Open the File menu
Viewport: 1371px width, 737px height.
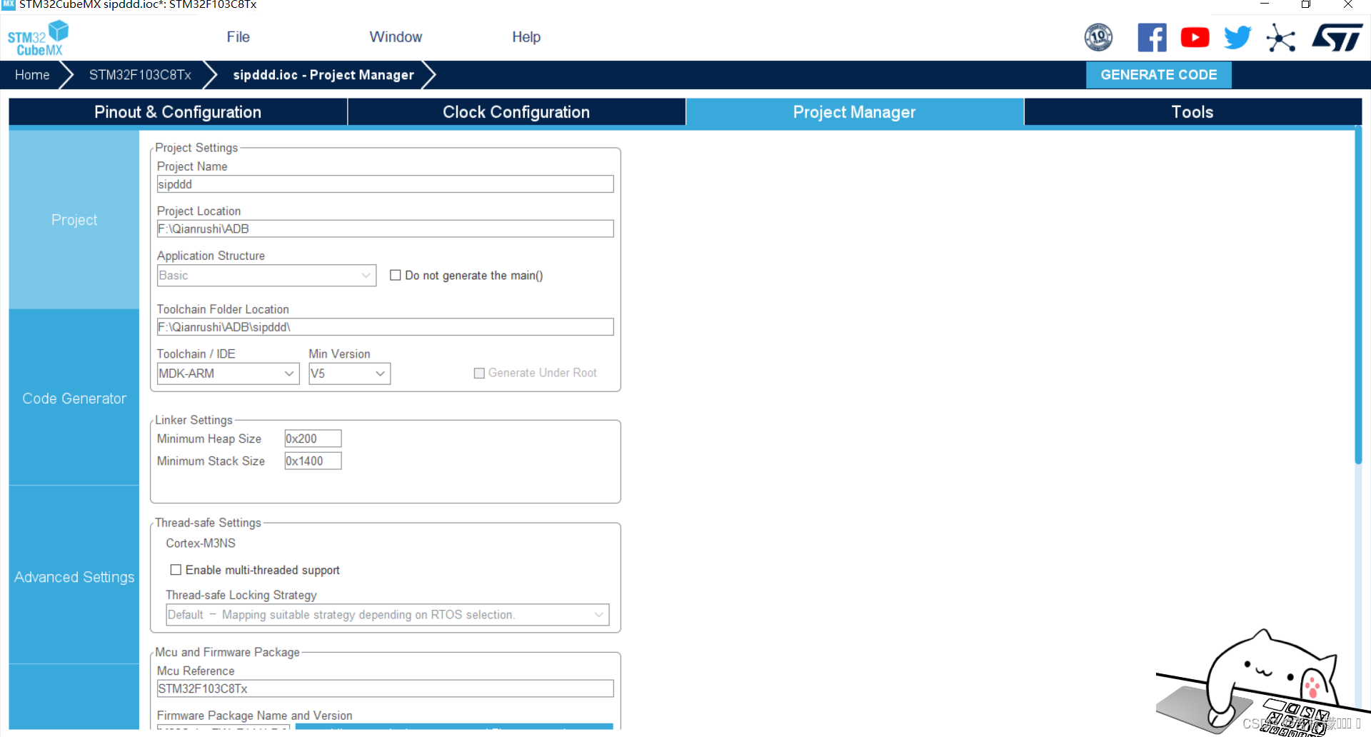(238, 37)
